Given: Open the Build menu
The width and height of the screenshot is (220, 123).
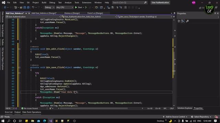Looking at the screenshot, I should point(44,2).
